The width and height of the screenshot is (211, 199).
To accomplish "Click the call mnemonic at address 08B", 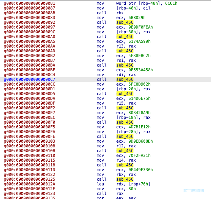I will tap(102, 13).
